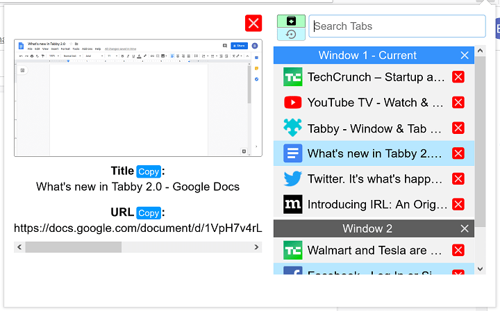Close the YouTube TV tab
This screenshot has width=500, height=311.
click(458, 103)
